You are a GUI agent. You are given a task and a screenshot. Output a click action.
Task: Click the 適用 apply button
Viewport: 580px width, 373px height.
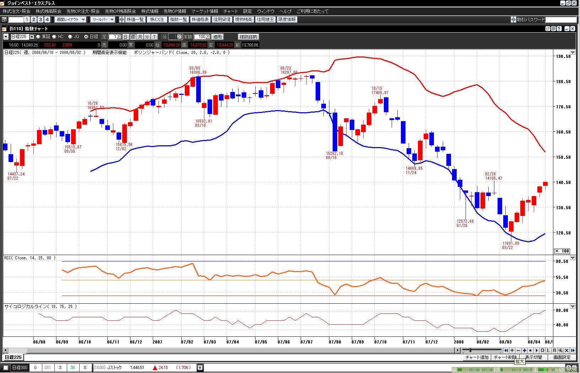pos(217,37)
